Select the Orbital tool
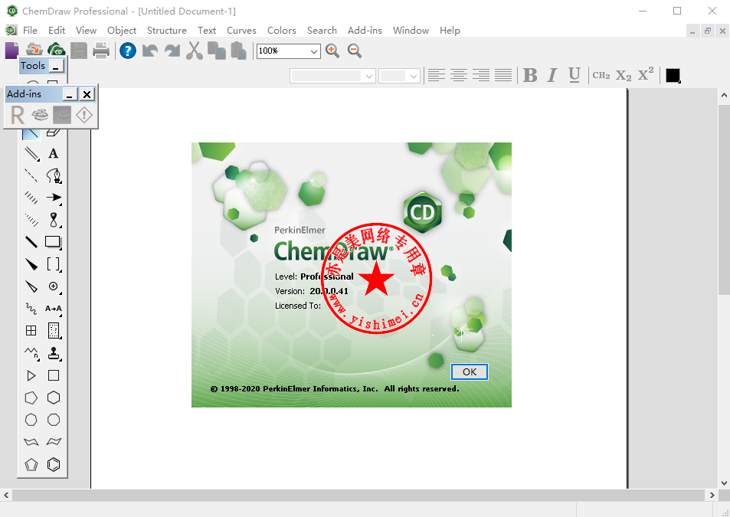Viewport: 730px width, 517px height. (54, 220)
